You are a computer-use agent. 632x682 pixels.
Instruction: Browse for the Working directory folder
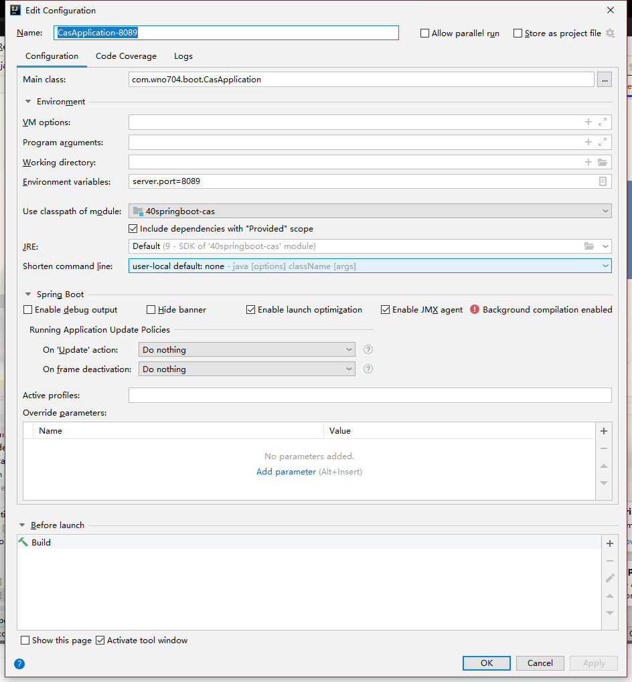coord(603,163)
